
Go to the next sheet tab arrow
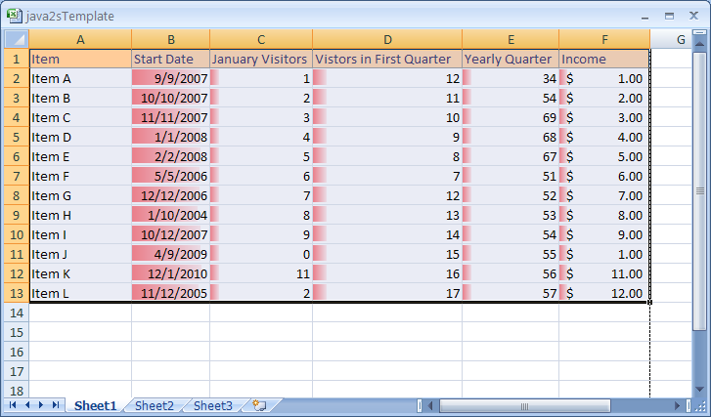click(x=41, y=404)
